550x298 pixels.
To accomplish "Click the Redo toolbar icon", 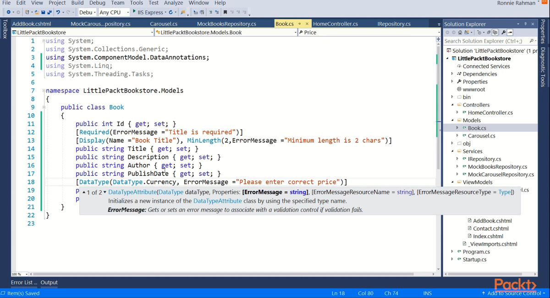I will click(68, 12).
